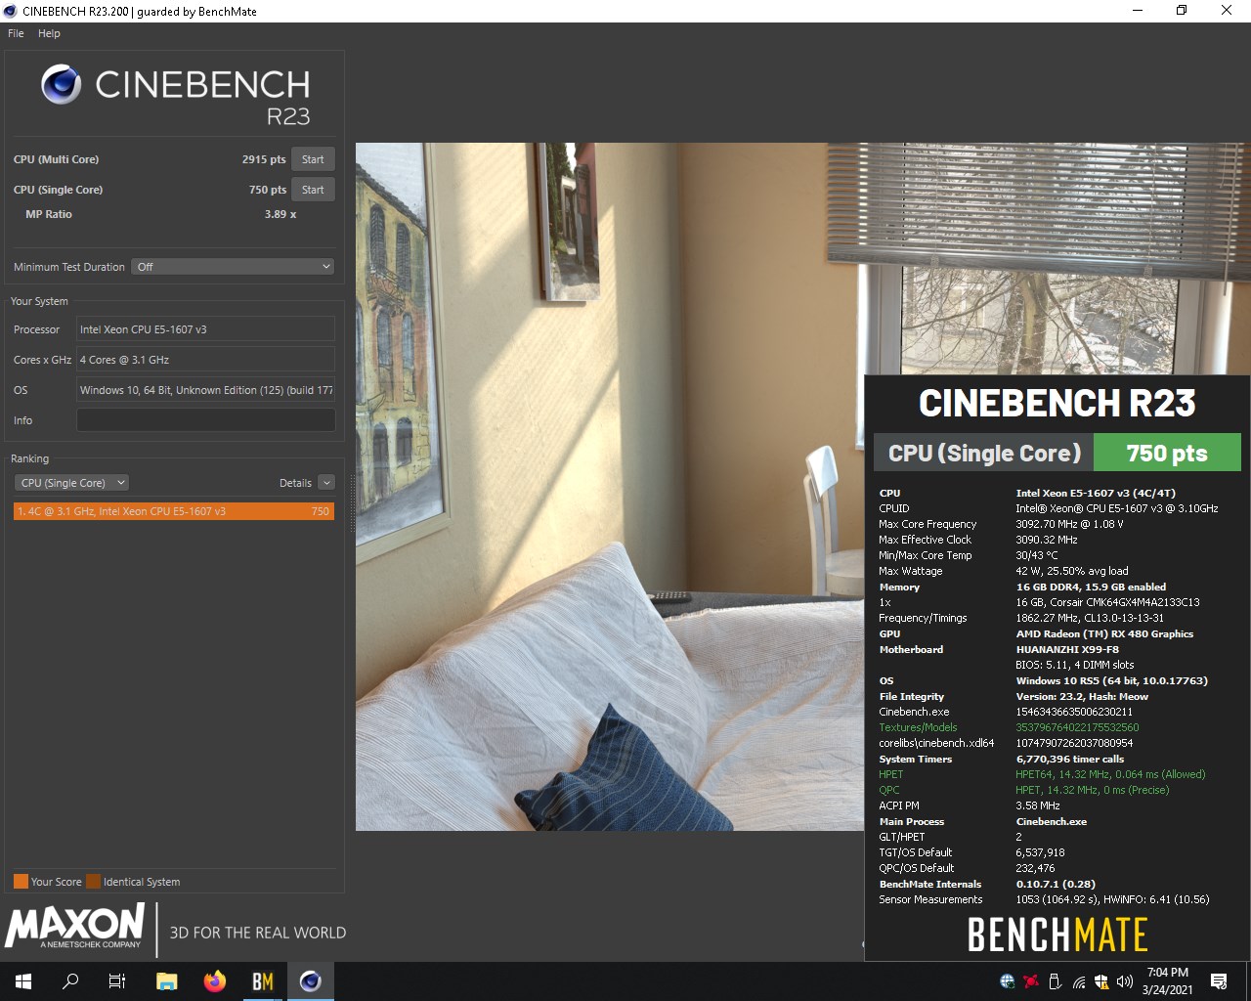Click the title bar Cinebench icon
Image resolution: width=1251 pixels, height=1001 pixels.
(x=10, y=11)
